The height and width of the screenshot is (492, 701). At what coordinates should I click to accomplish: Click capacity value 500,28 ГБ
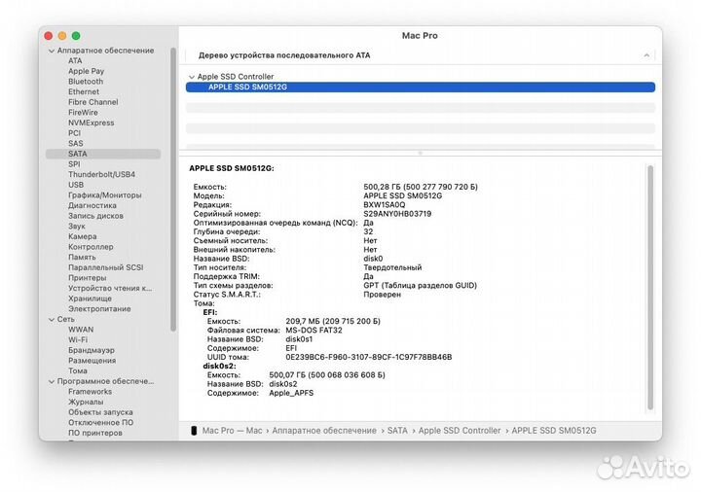[421, 187]
